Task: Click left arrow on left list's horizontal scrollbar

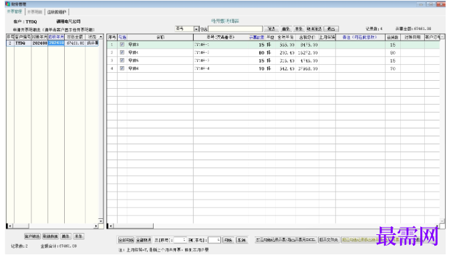Action: (x=9, y=226)
